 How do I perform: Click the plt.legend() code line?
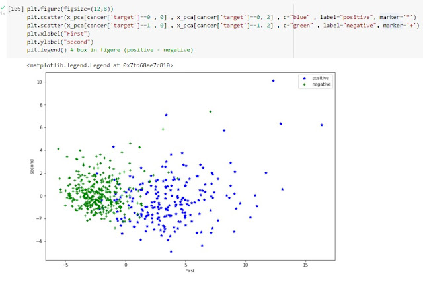coord(49,50)
